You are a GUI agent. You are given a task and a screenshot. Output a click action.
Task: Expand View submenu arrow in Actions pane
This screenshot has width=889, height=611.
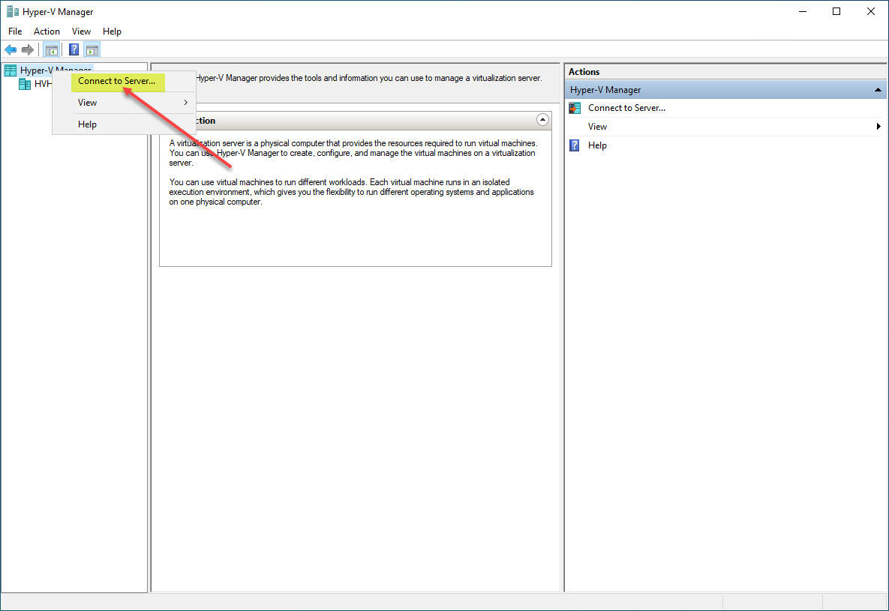click(878, 127)
